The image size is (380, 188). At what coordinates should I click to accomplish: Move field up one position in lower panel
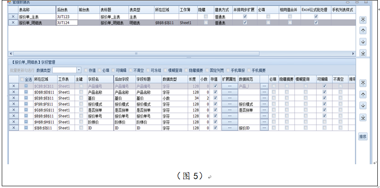[363, 94]
